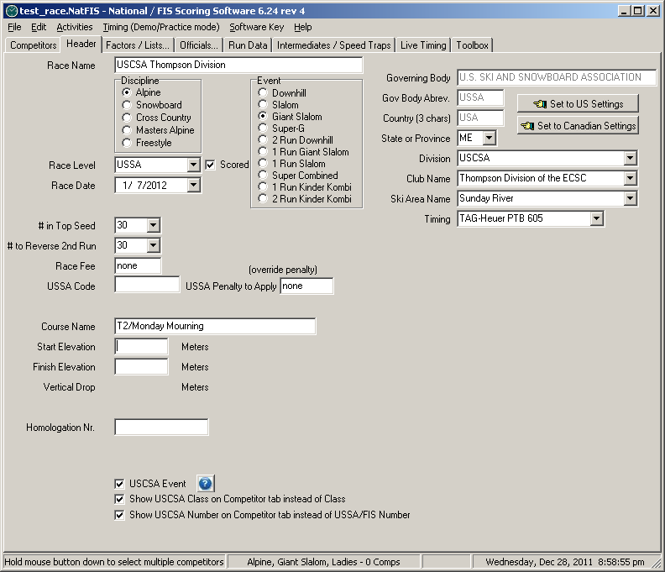Open the Race Date picker dropdown
The height and width of the screenshot is (572, 665).
[x=193, y=185]
